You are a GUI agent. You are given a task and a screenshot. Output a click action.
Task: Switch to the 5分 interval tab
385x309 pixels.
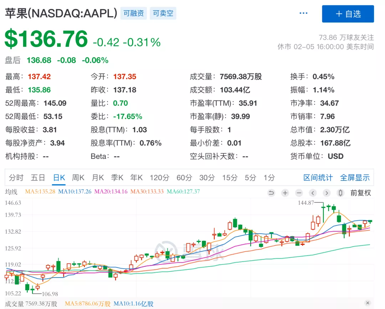[x=251, y=177]
